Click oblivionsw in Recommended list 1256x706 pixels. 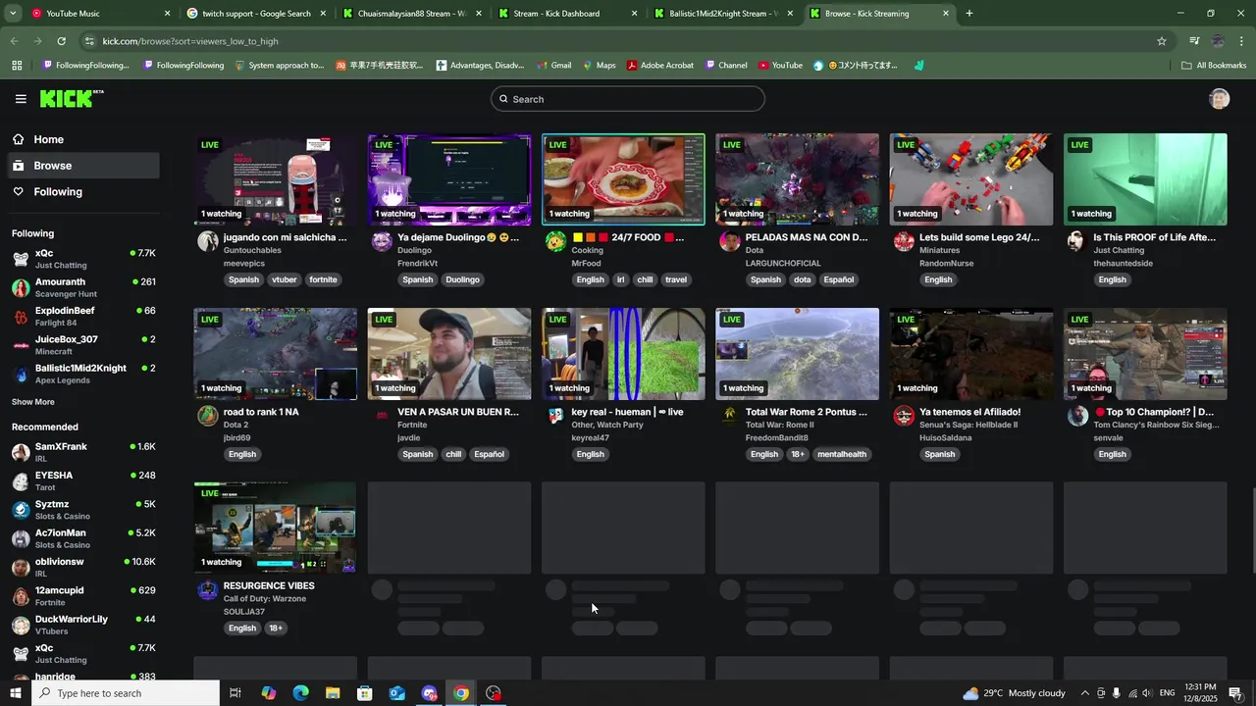[84, 567]
